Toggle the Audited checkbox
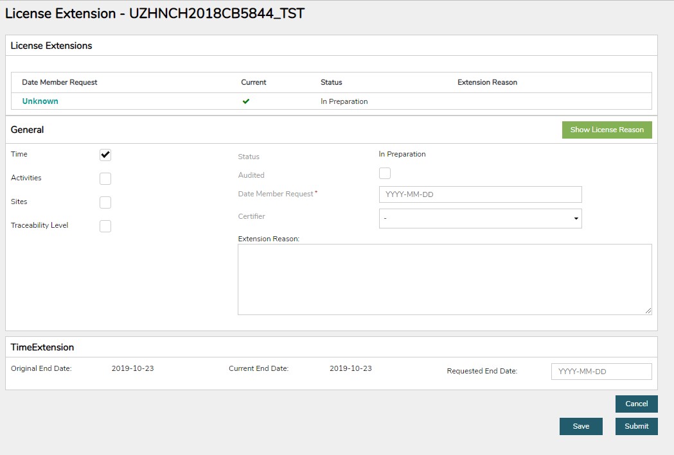Viewport: 674px width, 455px height. click(385, 173)
